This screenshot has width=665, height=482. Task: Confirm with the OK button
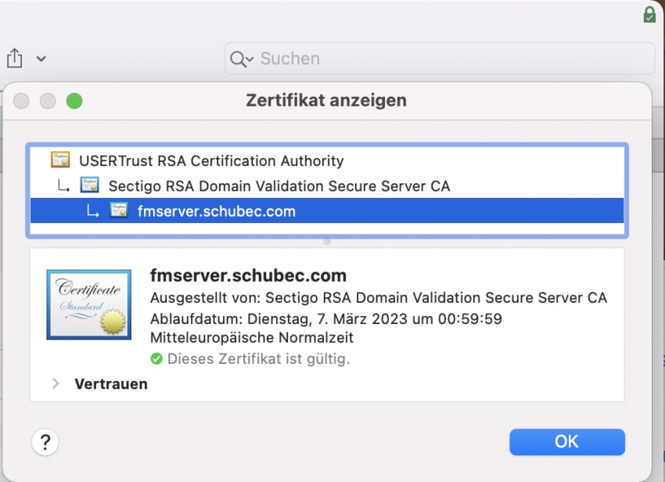coord(567,441)
